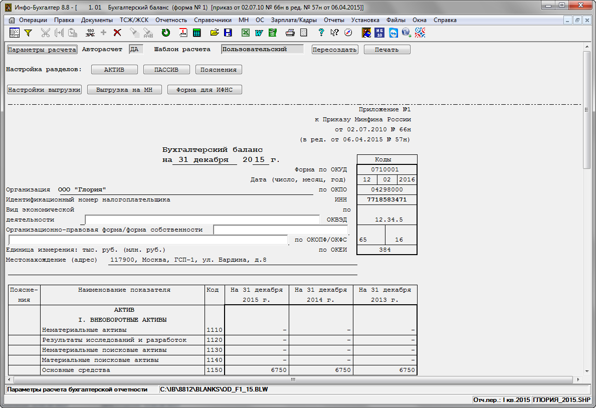This screenshot has width=596, height=408.
Task: Click the 180 abc toolbar icon
Action: 90,33
